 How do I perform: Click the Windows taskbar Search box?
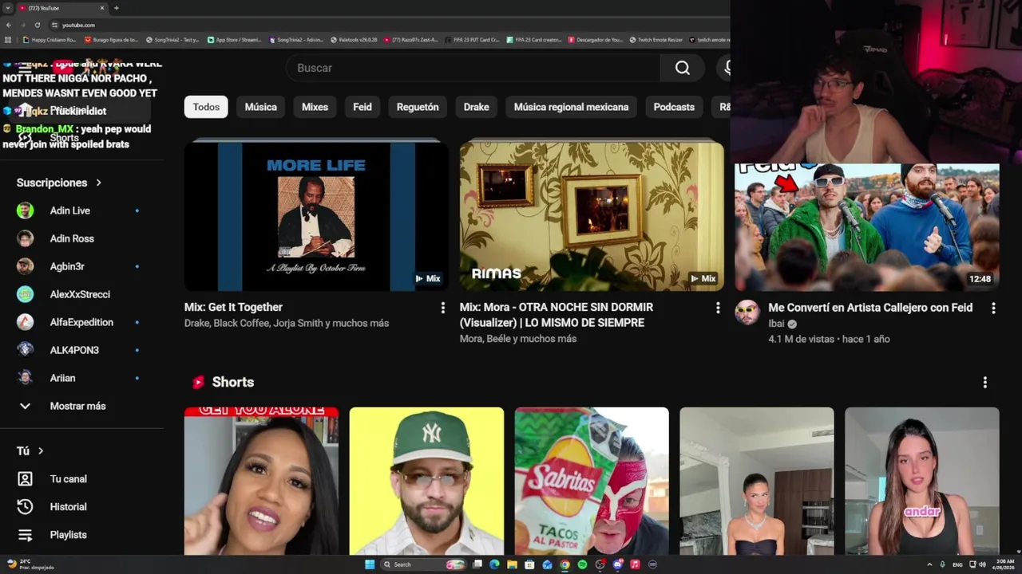(422, 564)
